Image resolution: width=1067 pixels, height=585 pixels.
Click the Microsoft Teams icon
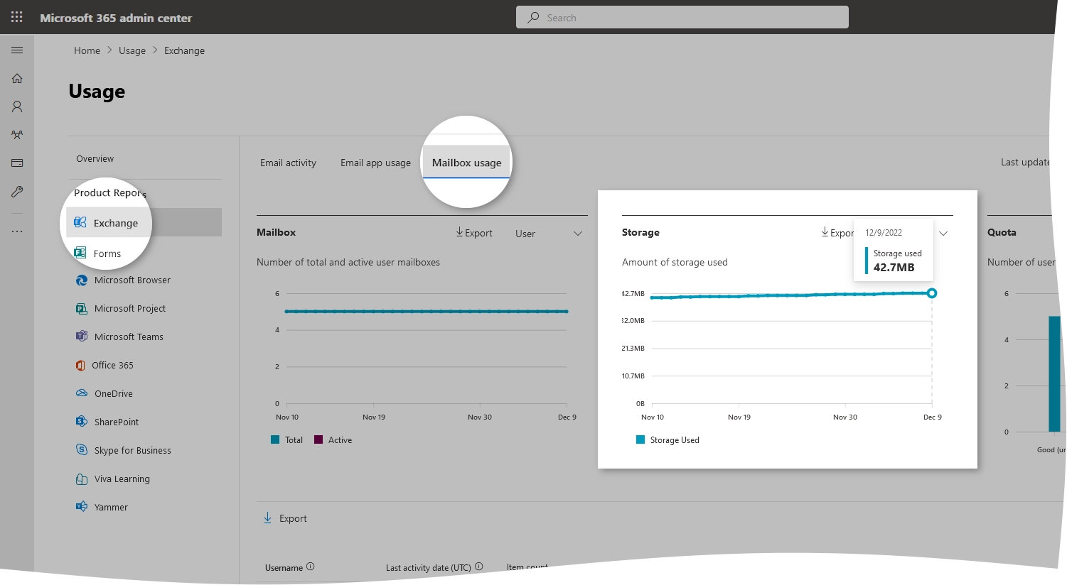point(82,337)
